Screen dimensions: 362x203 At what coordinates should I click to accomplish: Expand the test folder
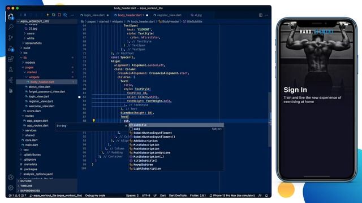click(26, 149)
